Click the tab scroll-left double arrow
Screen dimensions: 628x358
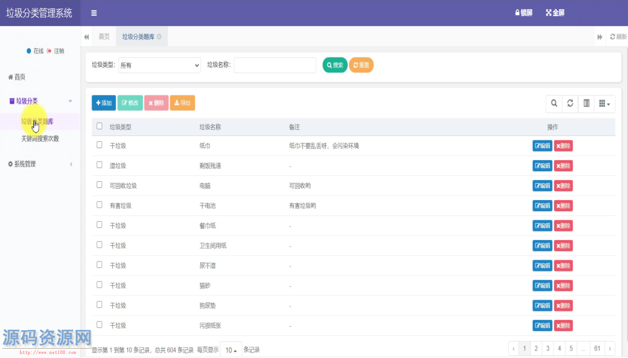87,37
